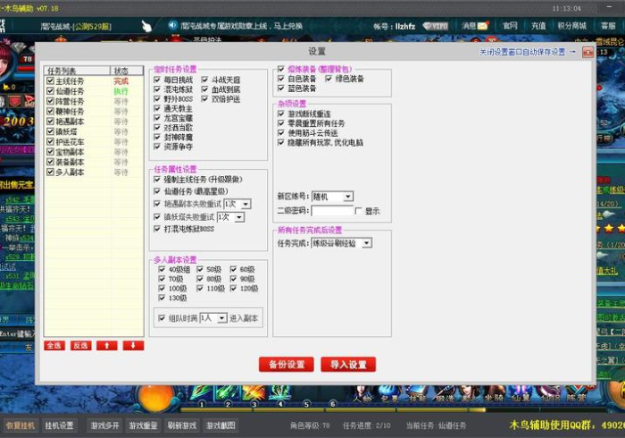
Task: Toggle 主线任务 checkbox in task list
Action: click(51, 81)
